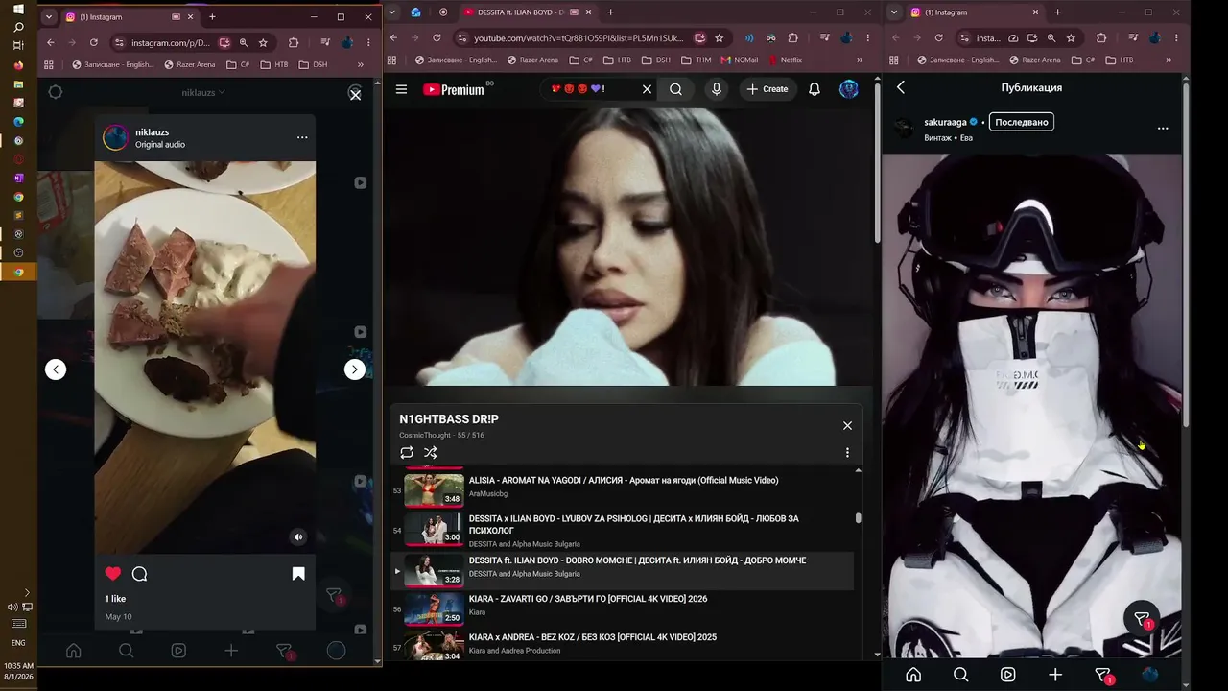Play KIARA x ANDREA - BEZ KOZ thumbnail
This screenshot has width=1228, height=691.
point(434,645)
